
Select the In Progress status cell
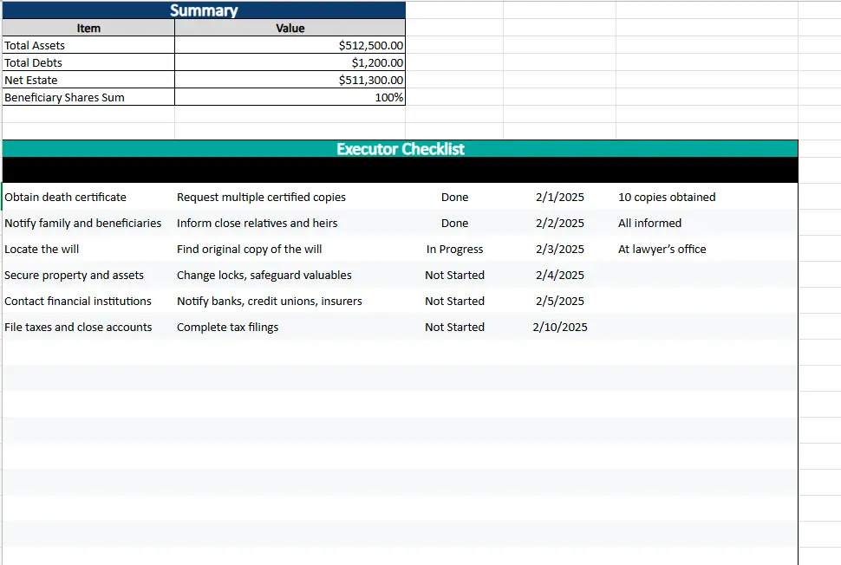(x=454, y=249)
